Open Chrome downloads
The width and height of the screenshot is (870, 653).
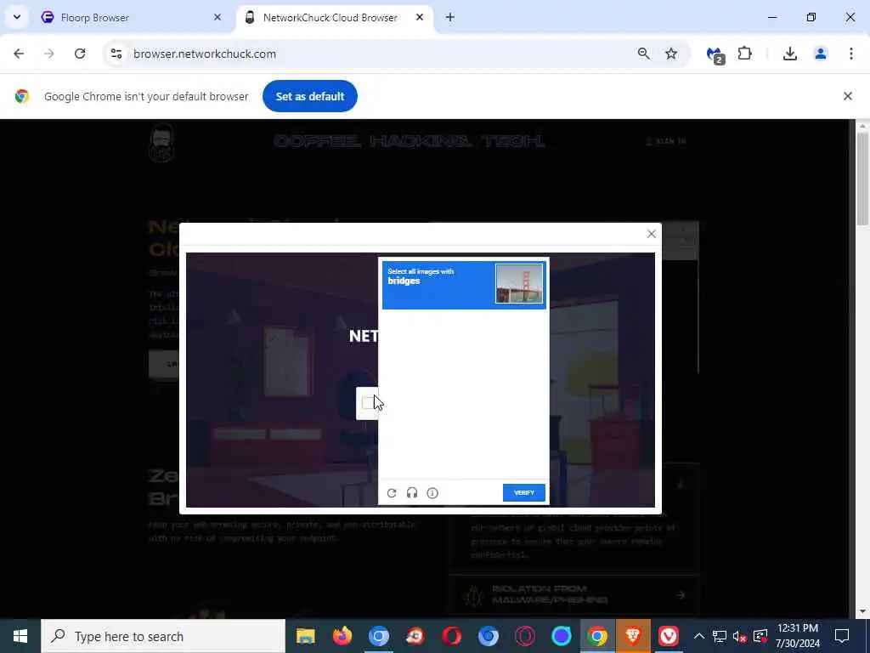pos(790,54)
